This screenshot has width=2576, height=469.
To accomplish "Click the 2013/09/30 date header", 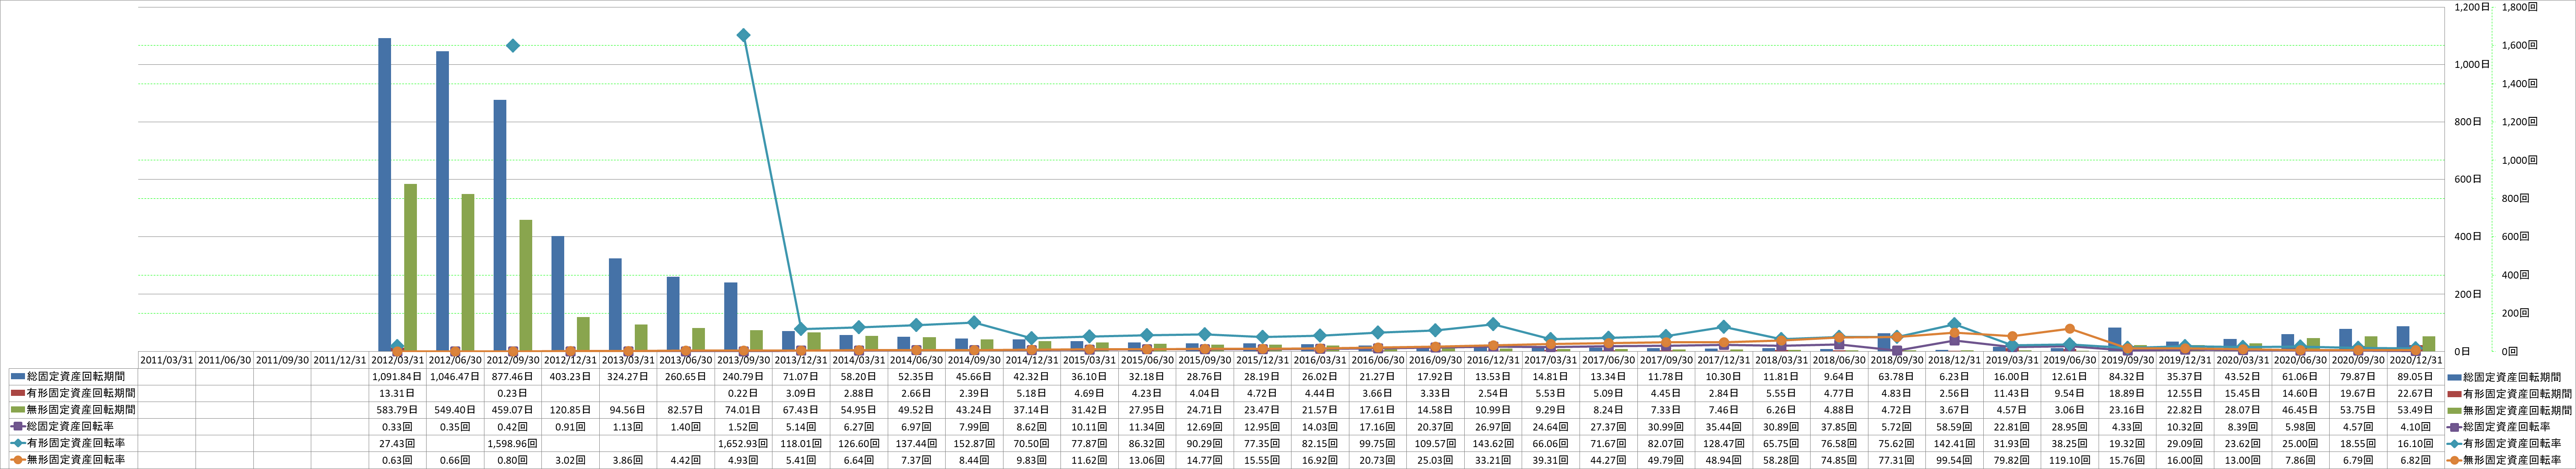I will coord(744,360).
